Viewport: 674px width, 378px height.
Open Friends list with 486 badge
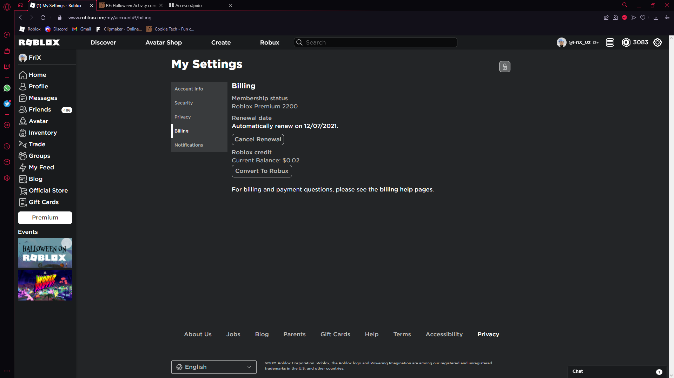click(45, 109)
